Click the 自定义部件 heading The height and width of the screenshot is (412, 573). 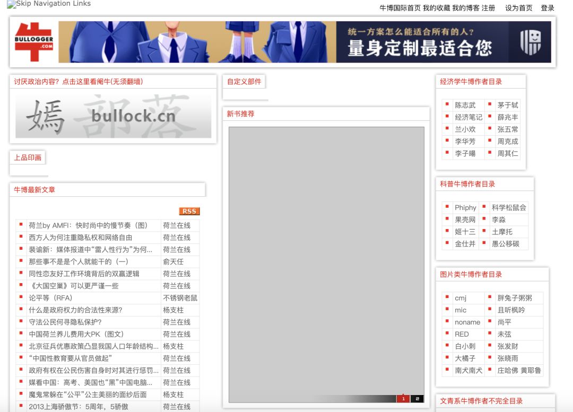pyautogui.click(x=244, y=82)
